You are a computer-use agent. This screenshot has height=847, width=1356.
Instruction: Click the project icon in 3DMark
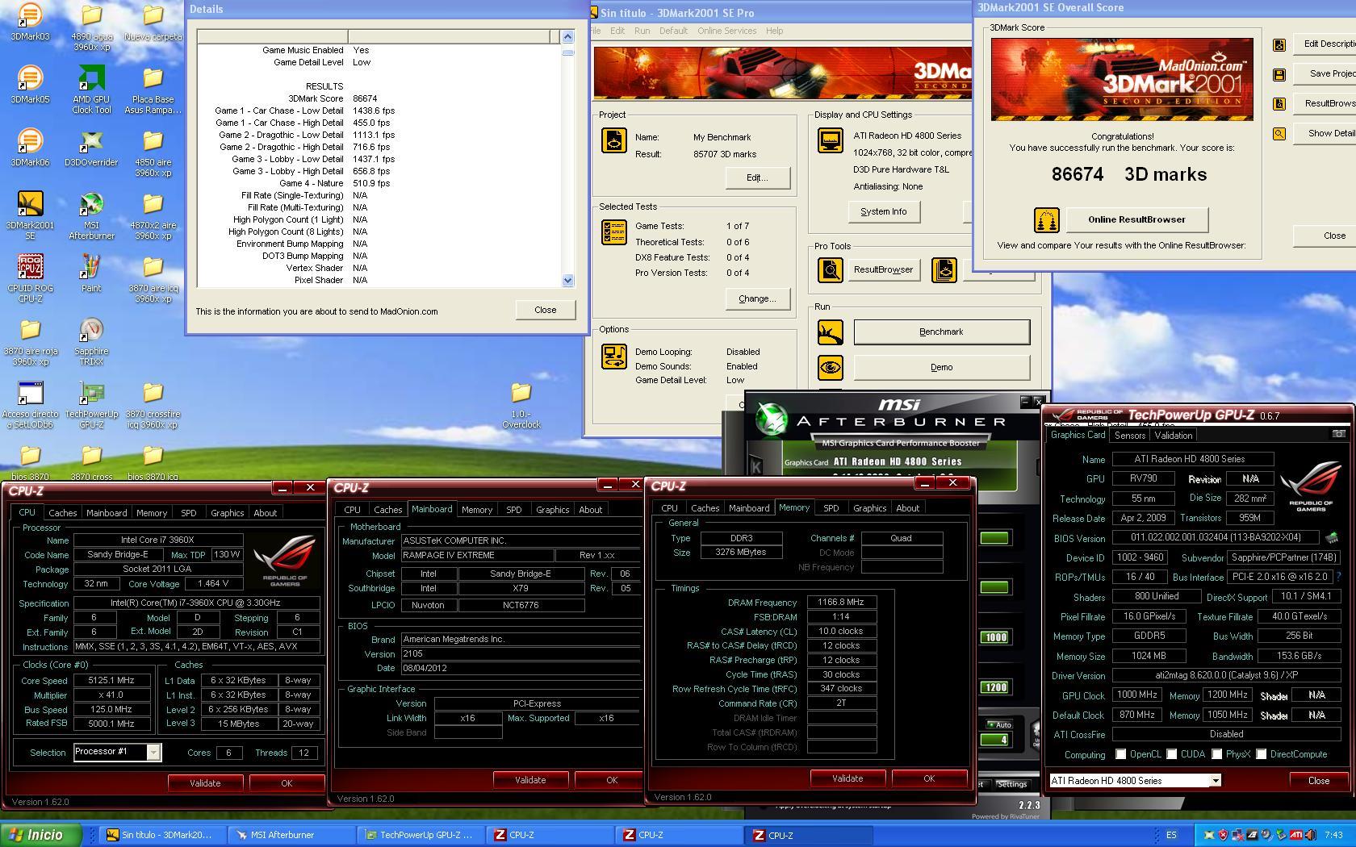[x=614, y=141]
